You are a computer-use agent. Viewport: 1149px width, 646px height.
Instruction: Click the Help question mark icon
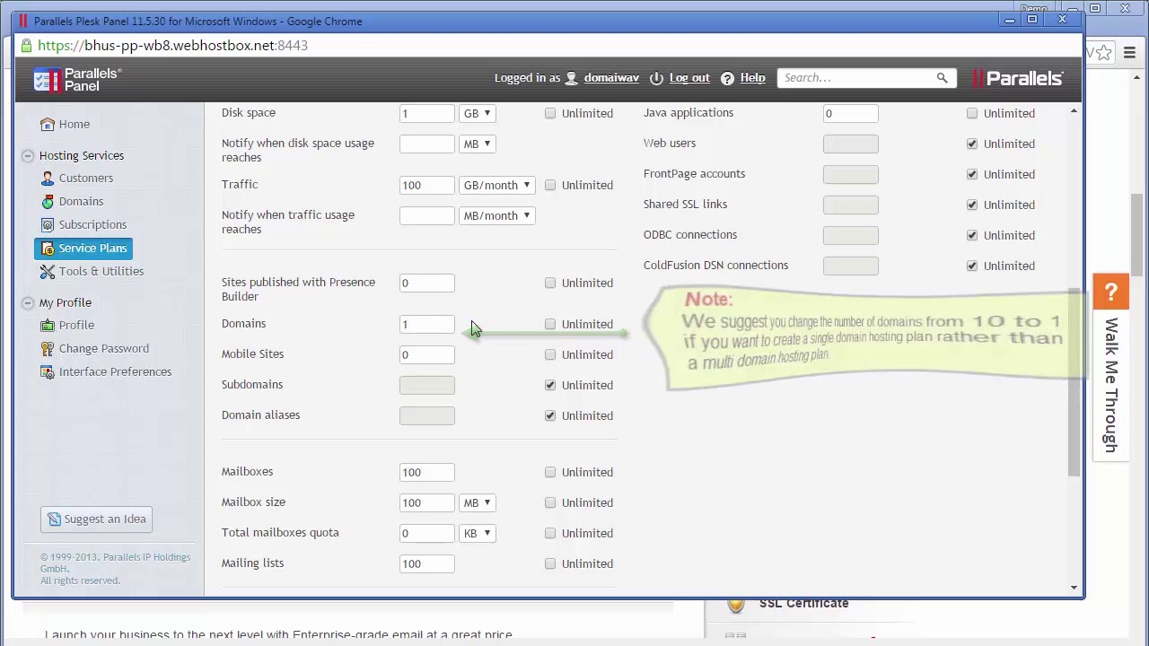click(x=727, y=78)
